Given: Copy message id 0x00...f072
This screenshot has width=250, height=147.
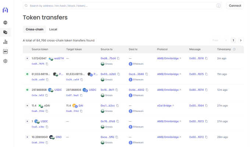Looking at the screenshot, I should point(206,137).
